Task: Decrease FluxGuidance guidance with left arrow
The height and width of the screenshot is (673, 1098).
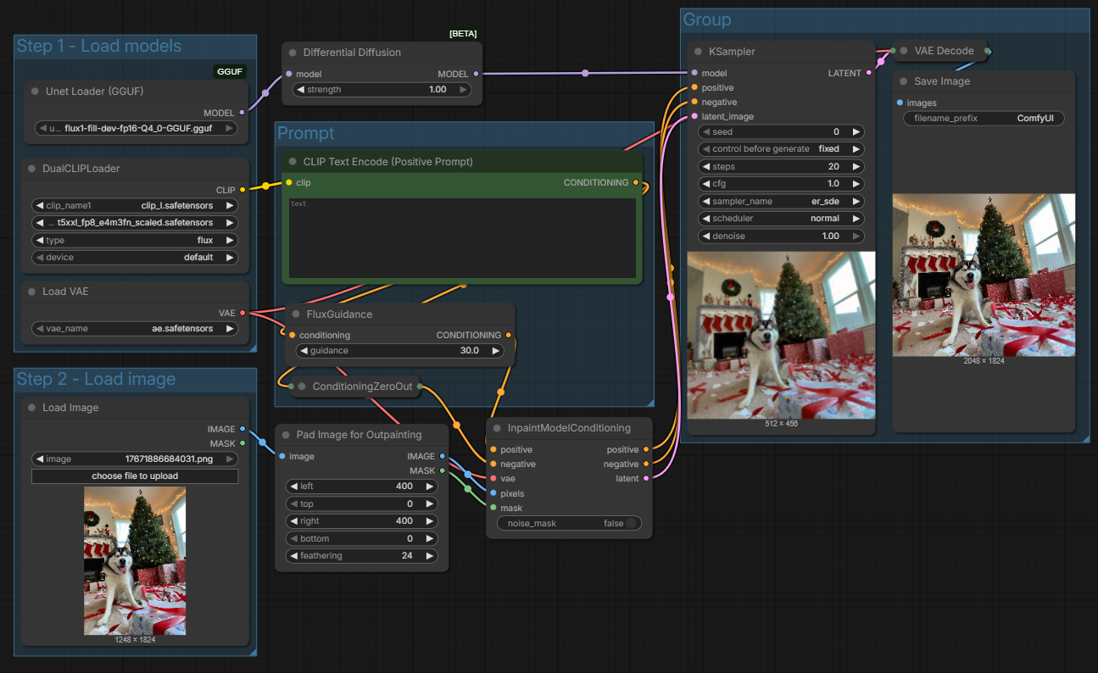Action: [x=304, y=351]
